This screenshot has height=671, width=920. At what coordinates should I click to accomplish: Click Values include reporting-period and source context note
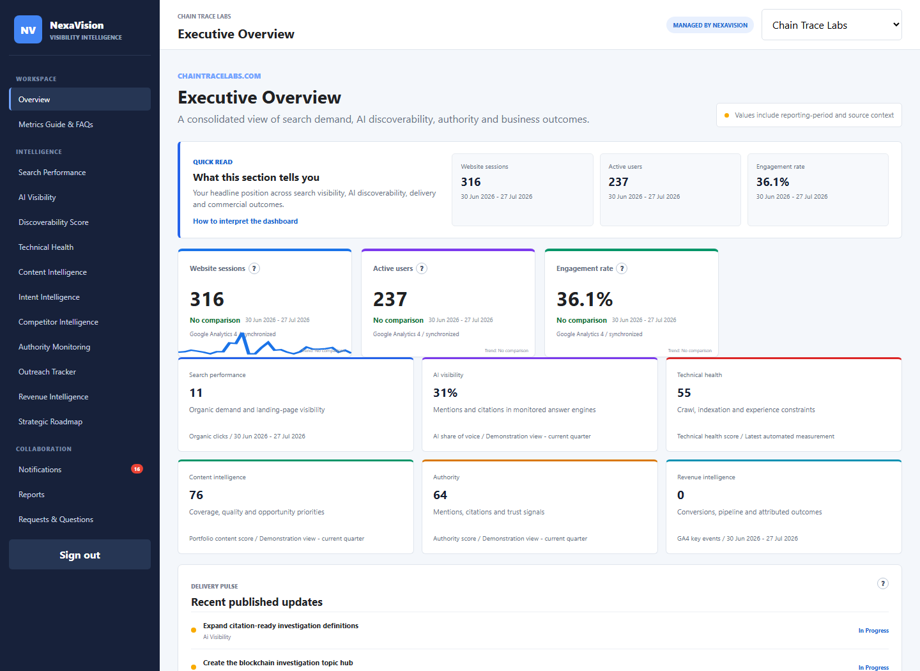(x=809, y=115)
